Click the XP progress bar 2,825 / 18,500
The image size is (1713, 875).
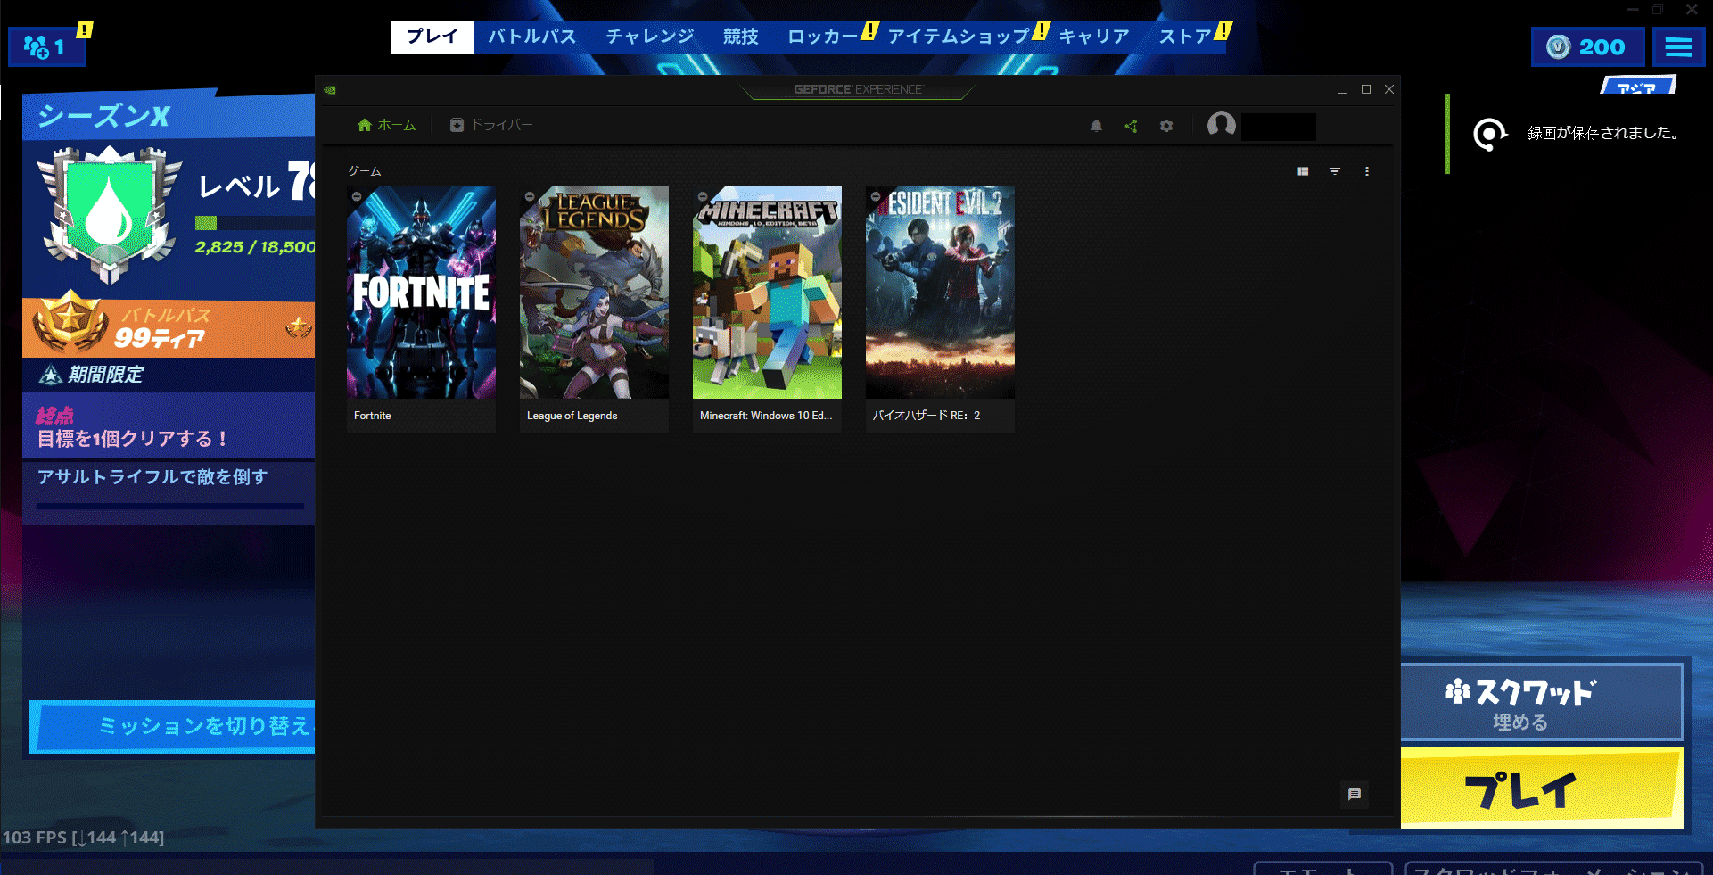[255, 223]
